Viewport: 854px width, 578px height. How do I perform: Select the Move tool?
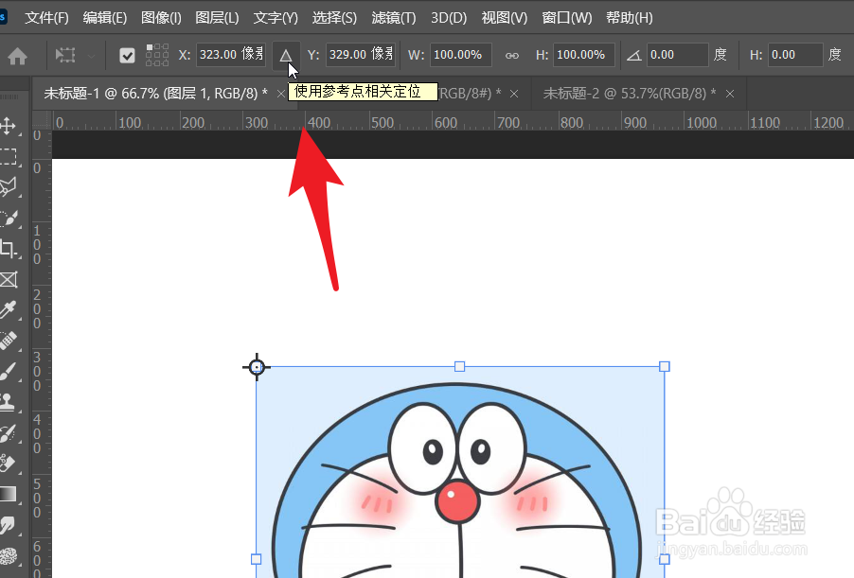pyautogui.click(x=9, y=126)
